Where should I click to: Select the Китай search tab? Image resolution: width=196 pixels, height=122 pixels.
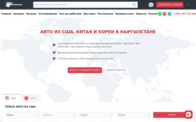point(31,98)
